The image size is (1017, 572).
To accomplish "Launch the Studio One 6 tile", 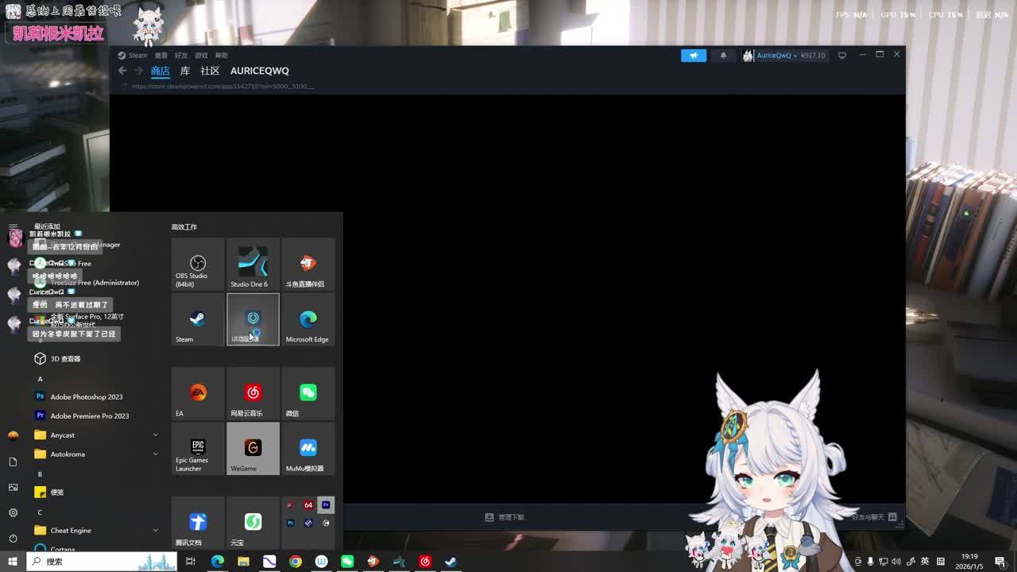I will (x=253, y=264).
